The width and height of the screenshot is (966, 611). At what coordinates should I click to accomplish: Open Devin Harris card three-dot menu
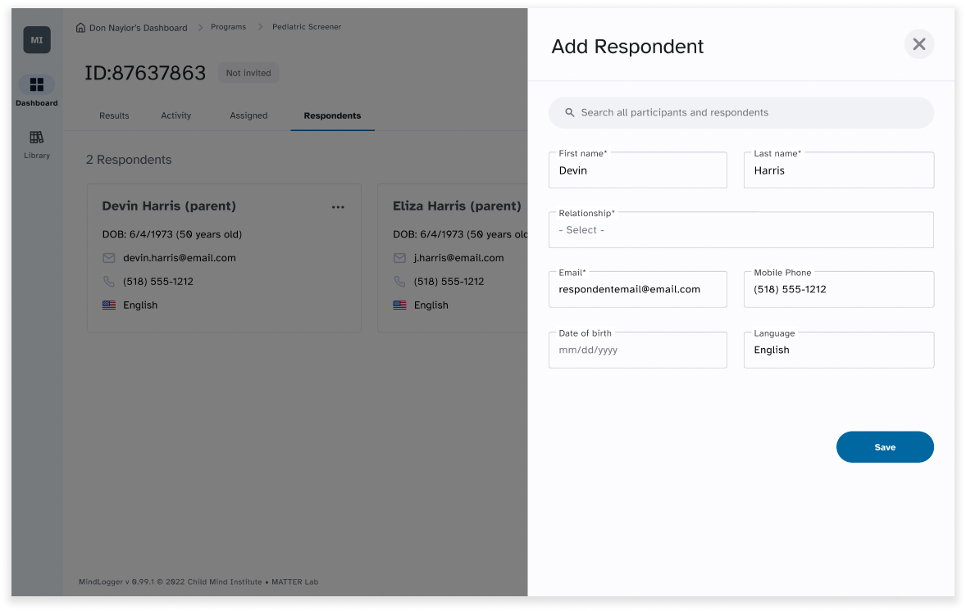(x=338, y=207)
